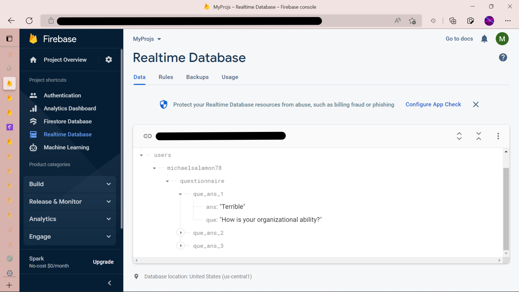Switch to the Rules tab
519x292 pixels.
[x=166, y=77]
